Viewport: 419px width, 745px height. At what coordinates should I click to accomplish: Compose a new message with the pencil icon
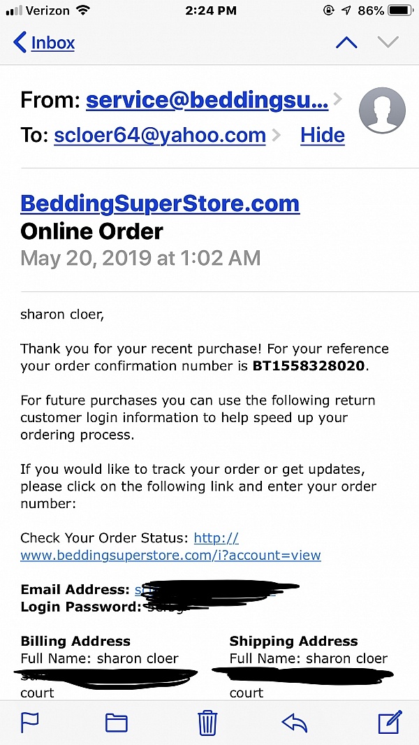pyautogui.click(x=390, y=721)
